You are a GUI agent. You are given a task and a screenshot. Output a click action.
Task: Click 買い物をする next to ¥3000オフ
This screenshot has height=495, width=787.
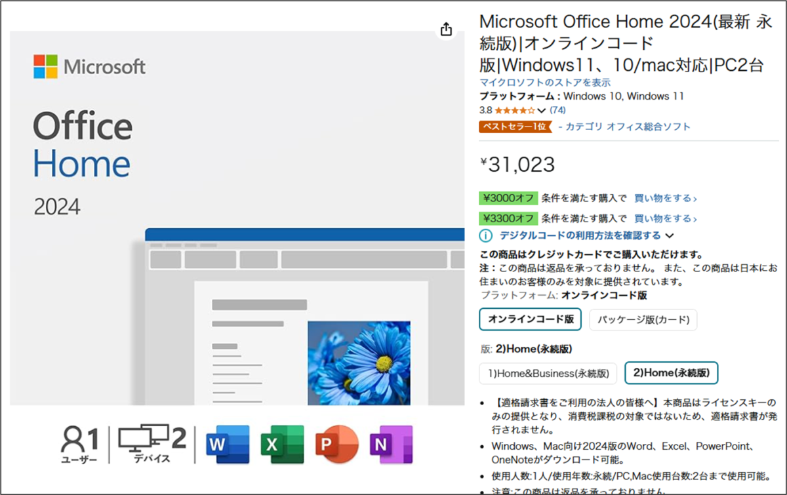click(665, 198)
